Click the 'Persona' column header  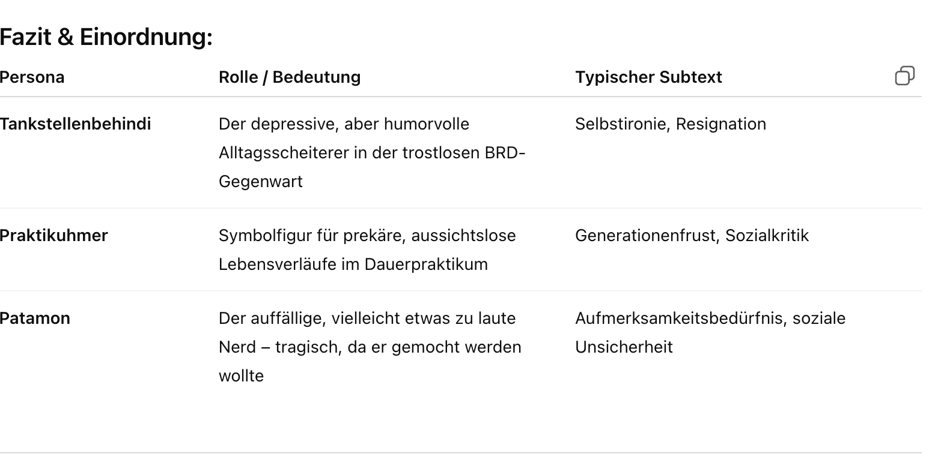[32, 77]
